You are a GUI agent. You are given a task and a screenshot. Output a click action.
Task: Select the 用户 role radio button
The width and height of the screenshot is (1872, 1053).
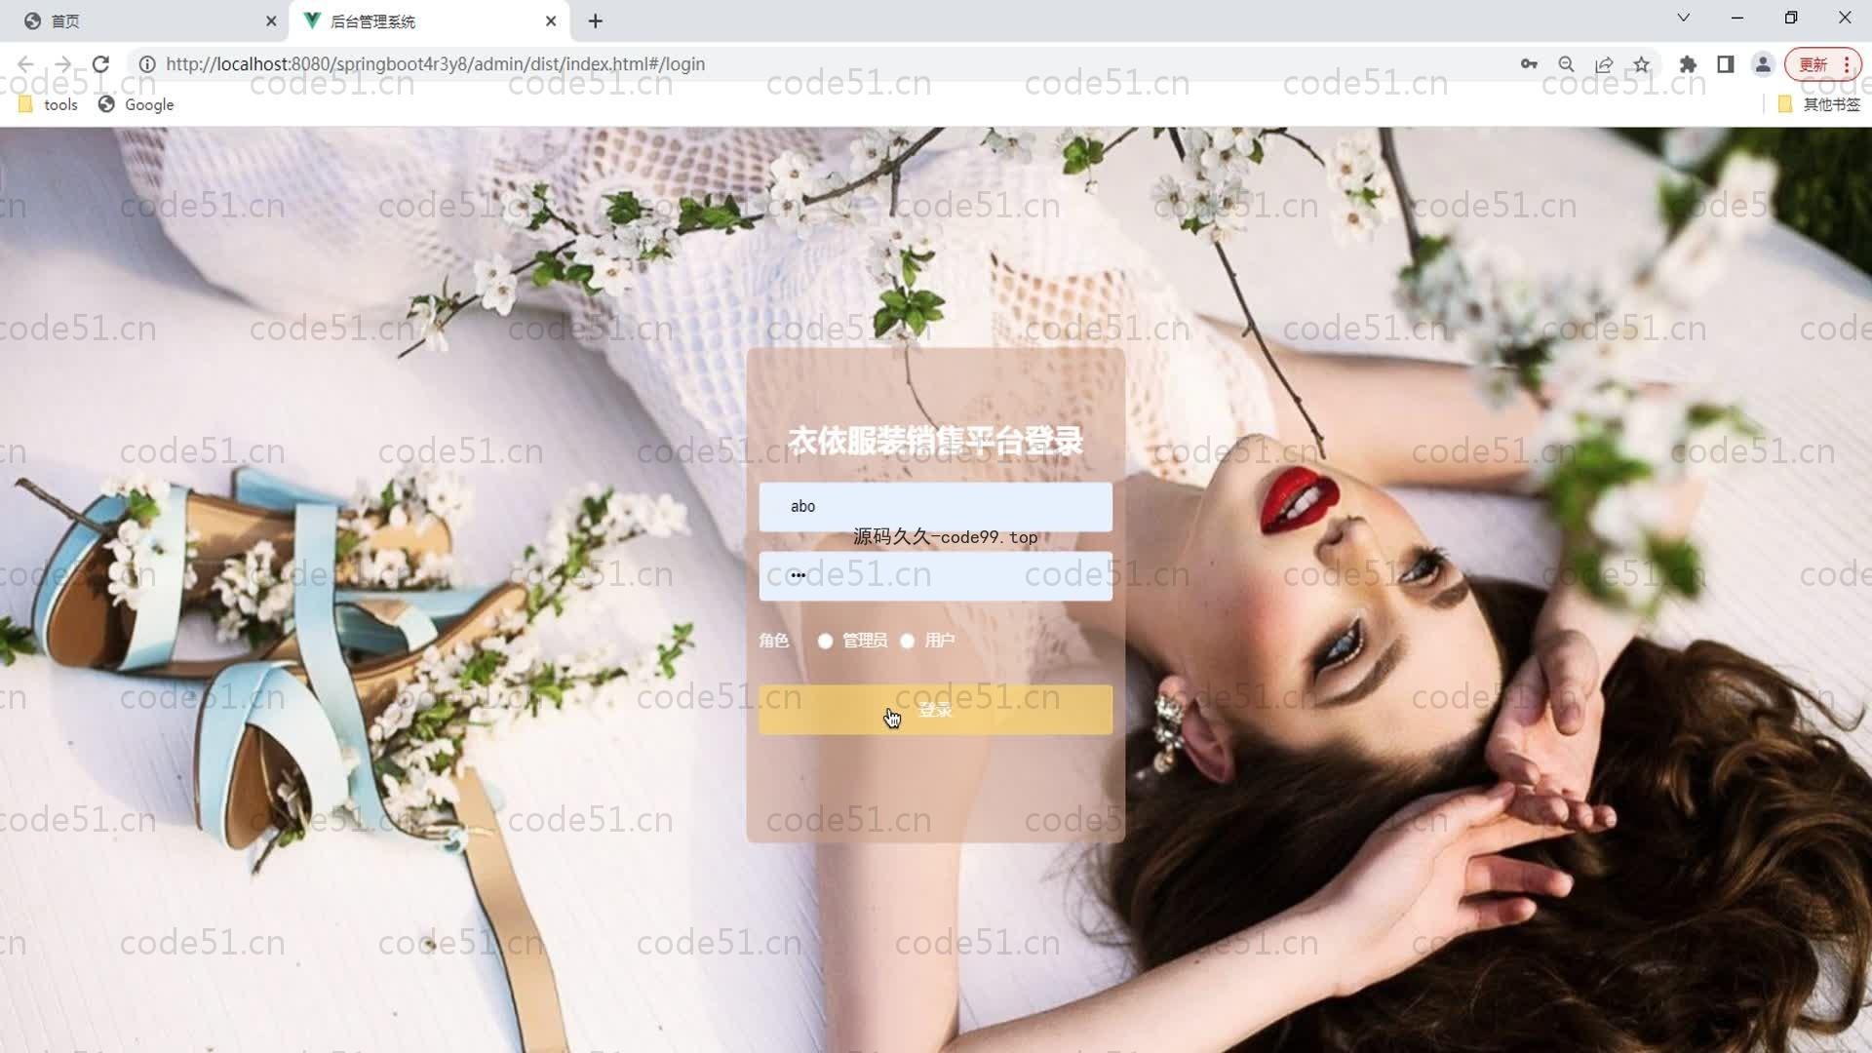(908, 642)
